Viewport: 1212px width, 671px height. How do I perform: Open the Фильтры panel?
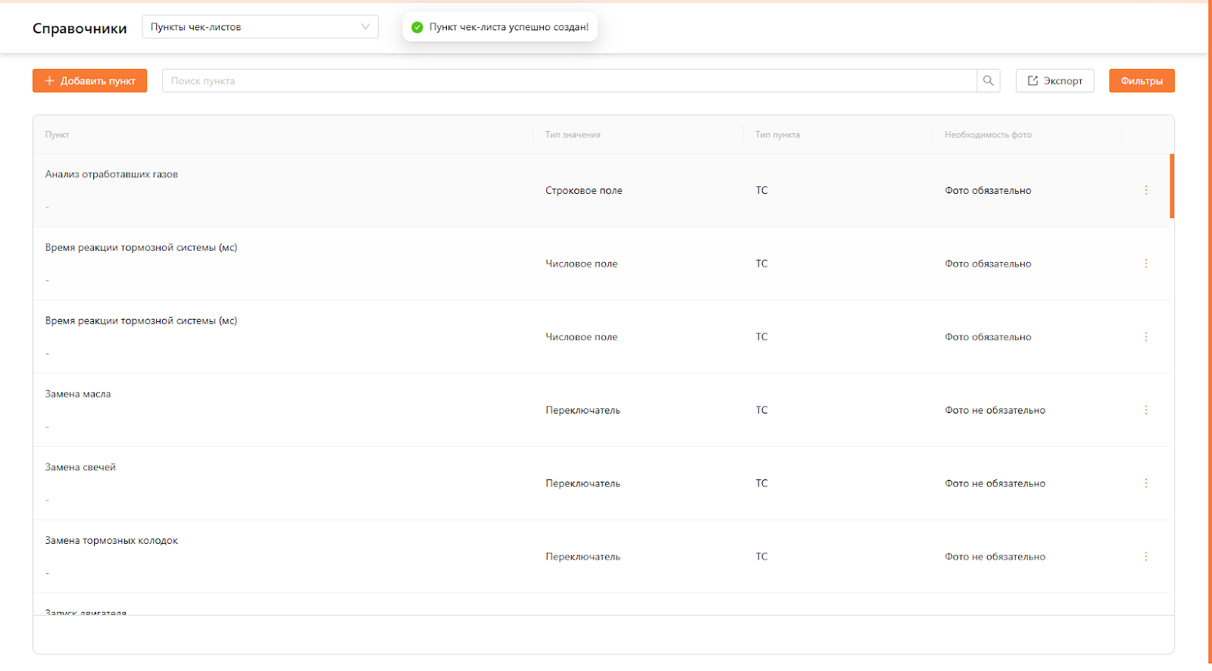[x=1141, y=81]
